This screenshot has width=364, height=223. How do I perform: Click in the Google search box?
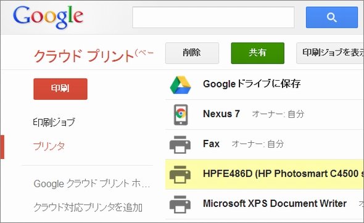tap(213, 17)
